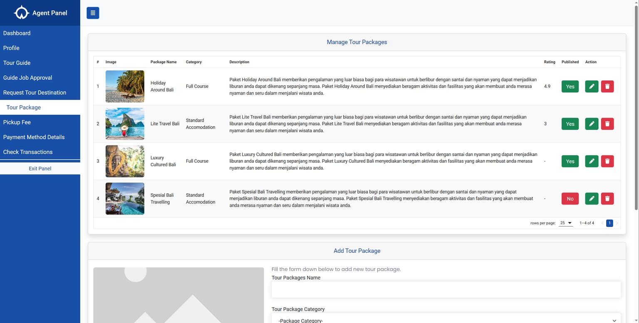Delete the Lite Travel Bali package

607,123
